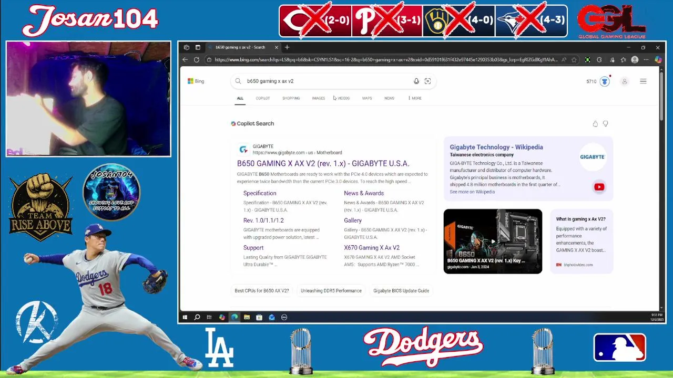Screen dimensions: 673x378
Task: Click 'Gigabyte BIOS Update Guide' suggestion chip
Action: (x=401, y=291)
